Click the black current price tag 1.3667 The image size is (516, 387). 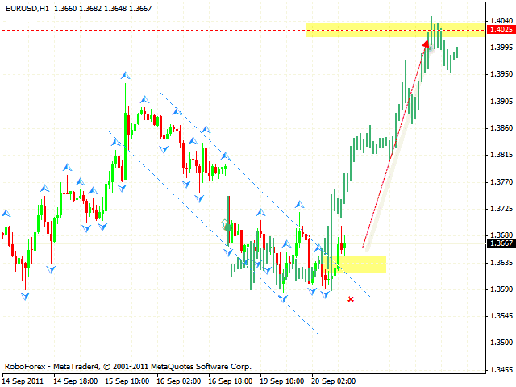(x=500, y=243)
